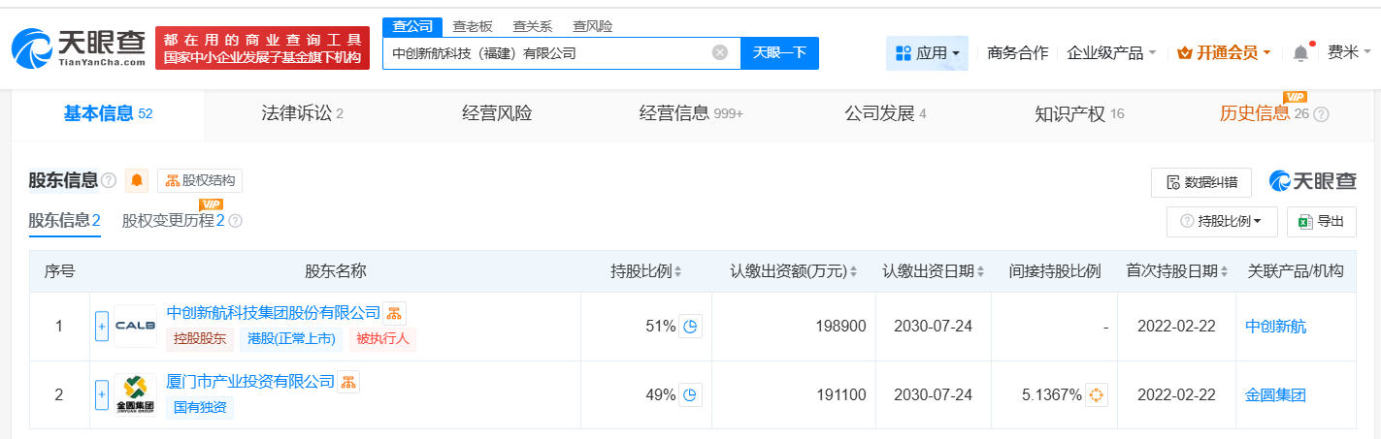The image size is (1381, 439).
Task: Click the 数据纠错 button
Action: click(1201, 182)
